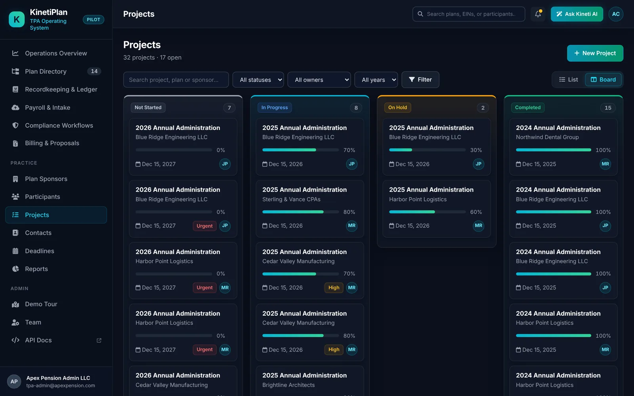This screenshot has height=396, width=634.
Task: Click the 60% progress bar on Harbor Point On Hold card
Action: click(428, 212)
